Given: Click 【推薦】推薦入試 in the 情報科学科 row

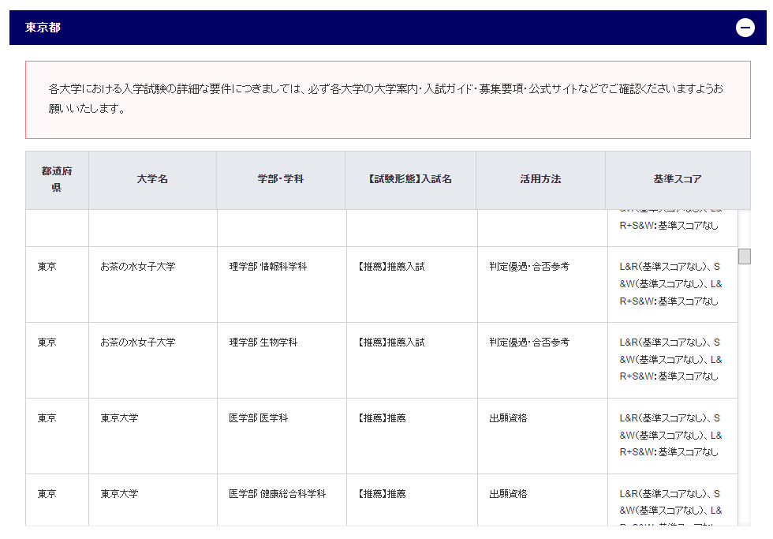Looking at the screenshot, I should coord(391,267).
